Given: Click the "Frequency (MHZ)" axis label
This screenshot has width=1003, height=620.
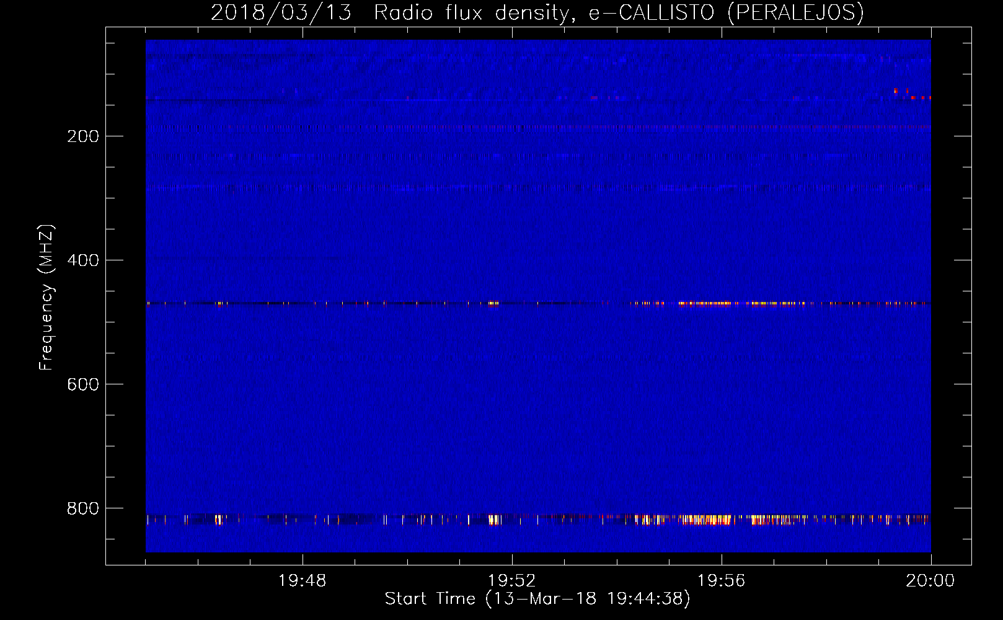Looking at the screenshot, I should click(46, 298).
